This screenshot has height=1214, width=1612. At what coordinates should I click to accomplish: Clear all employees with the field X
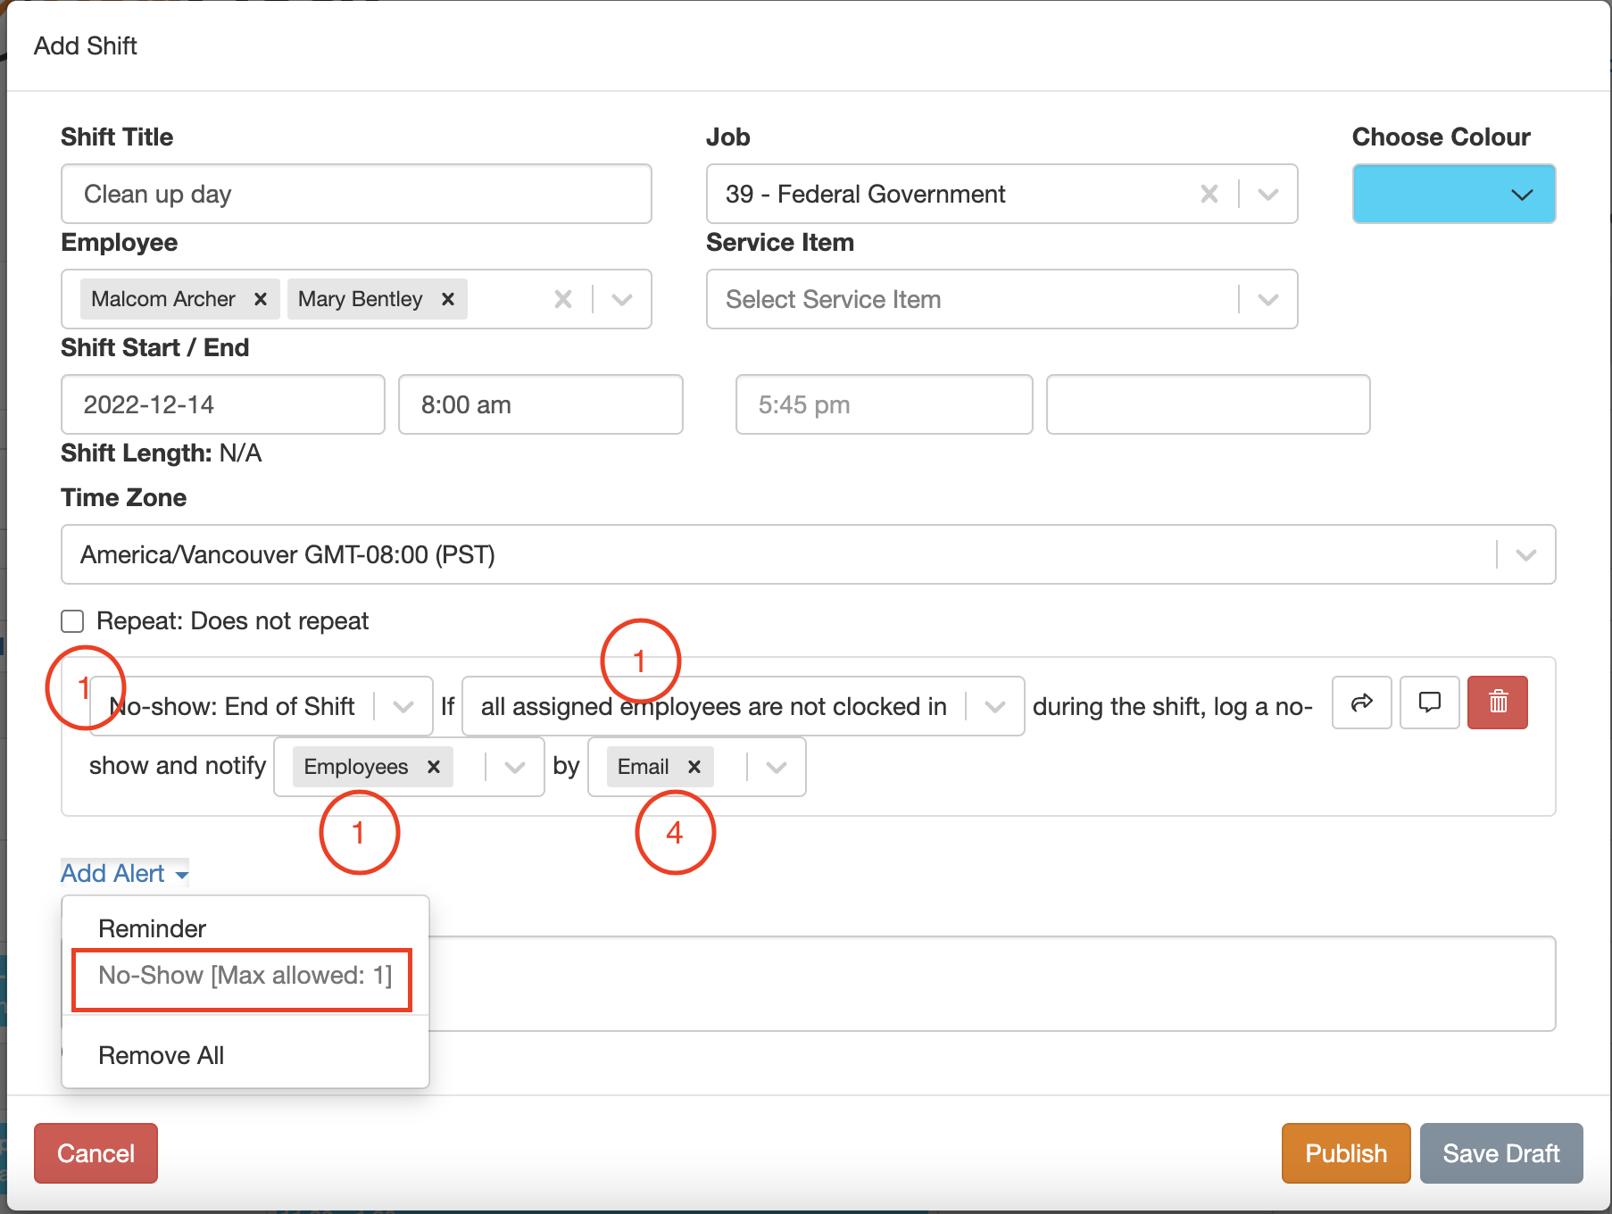[563, 299]
